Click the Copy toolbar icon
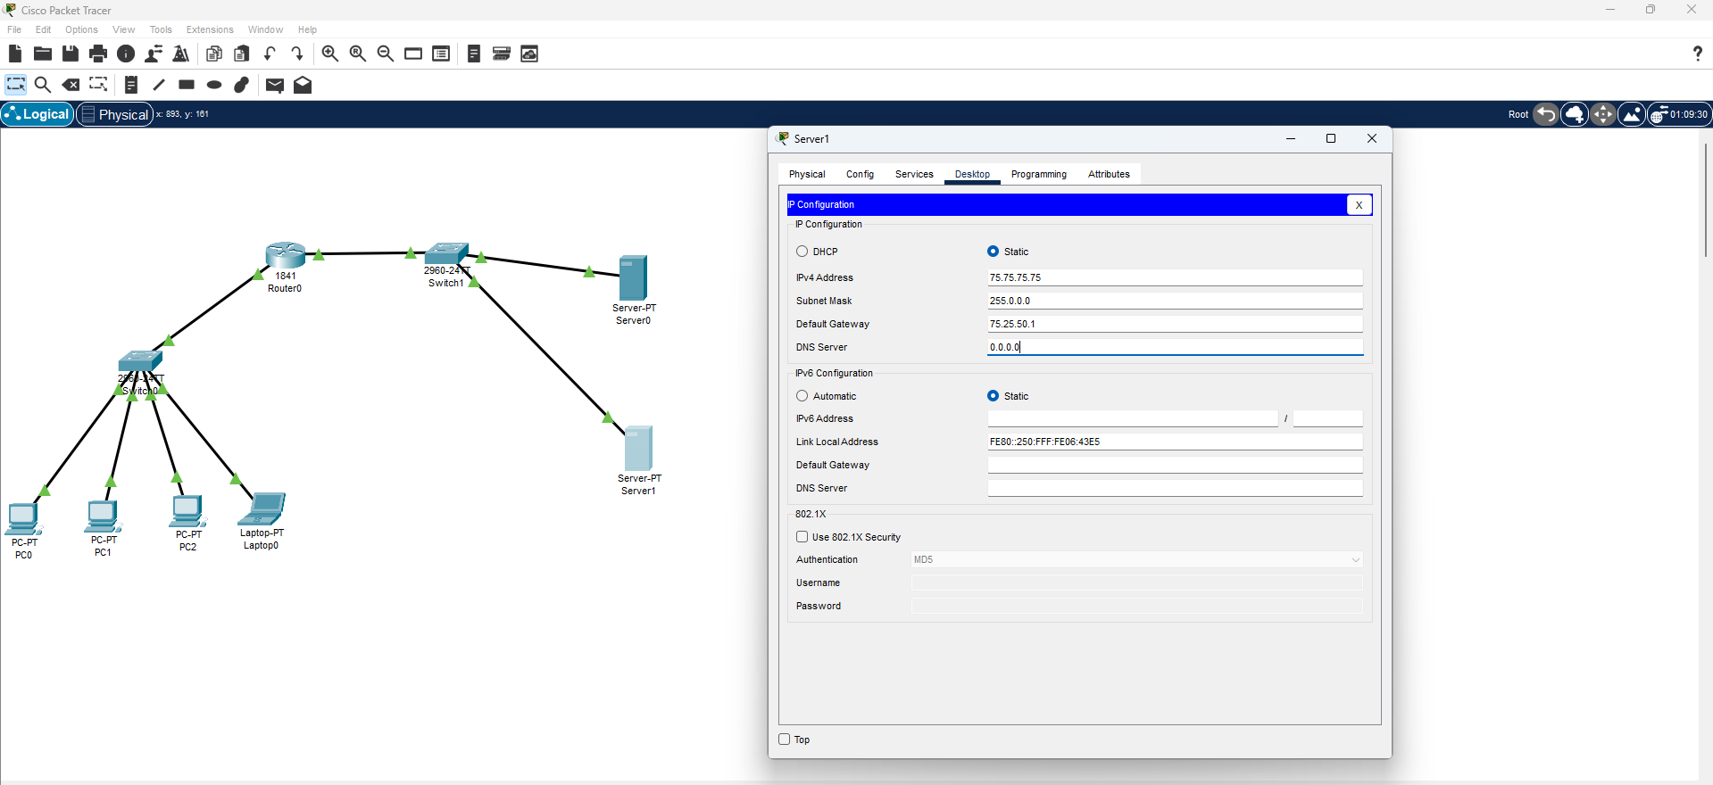Screen dimensions: 1713x785 click(x=214, y=54)
